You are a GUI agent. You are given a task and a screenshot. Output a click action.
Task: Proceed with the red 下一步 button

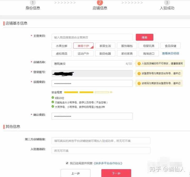coord(116,173)
